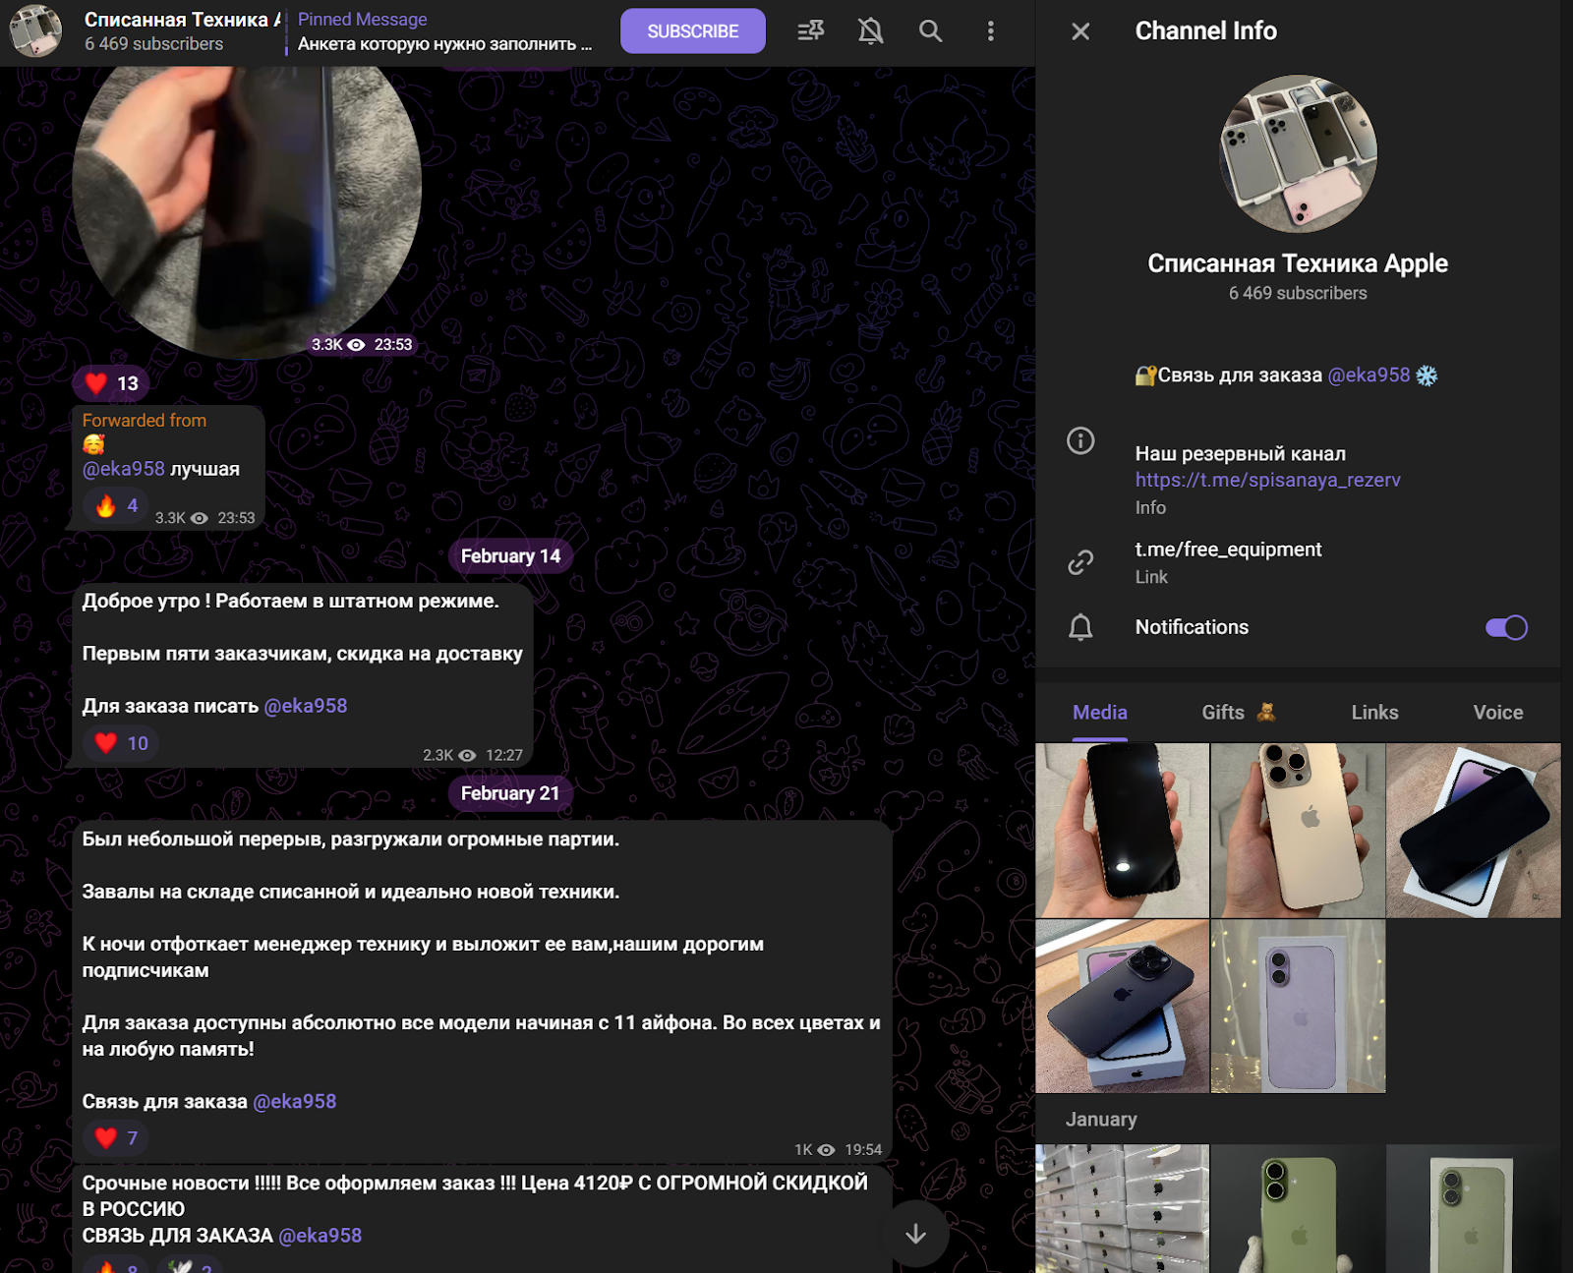1573x1273 pixels.
Task: Click the muted bell icon in header
Action: [870, 31]
